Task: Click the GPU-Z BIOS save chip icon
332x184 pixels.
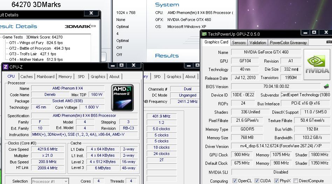Action: click(326, 86)
